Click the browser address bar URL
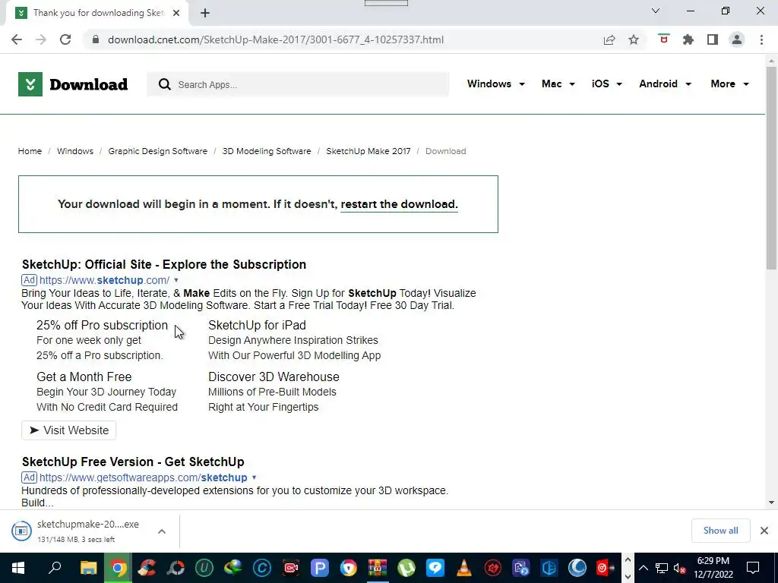Viewport: 778px width, 583px height. (x=275, y=39)
